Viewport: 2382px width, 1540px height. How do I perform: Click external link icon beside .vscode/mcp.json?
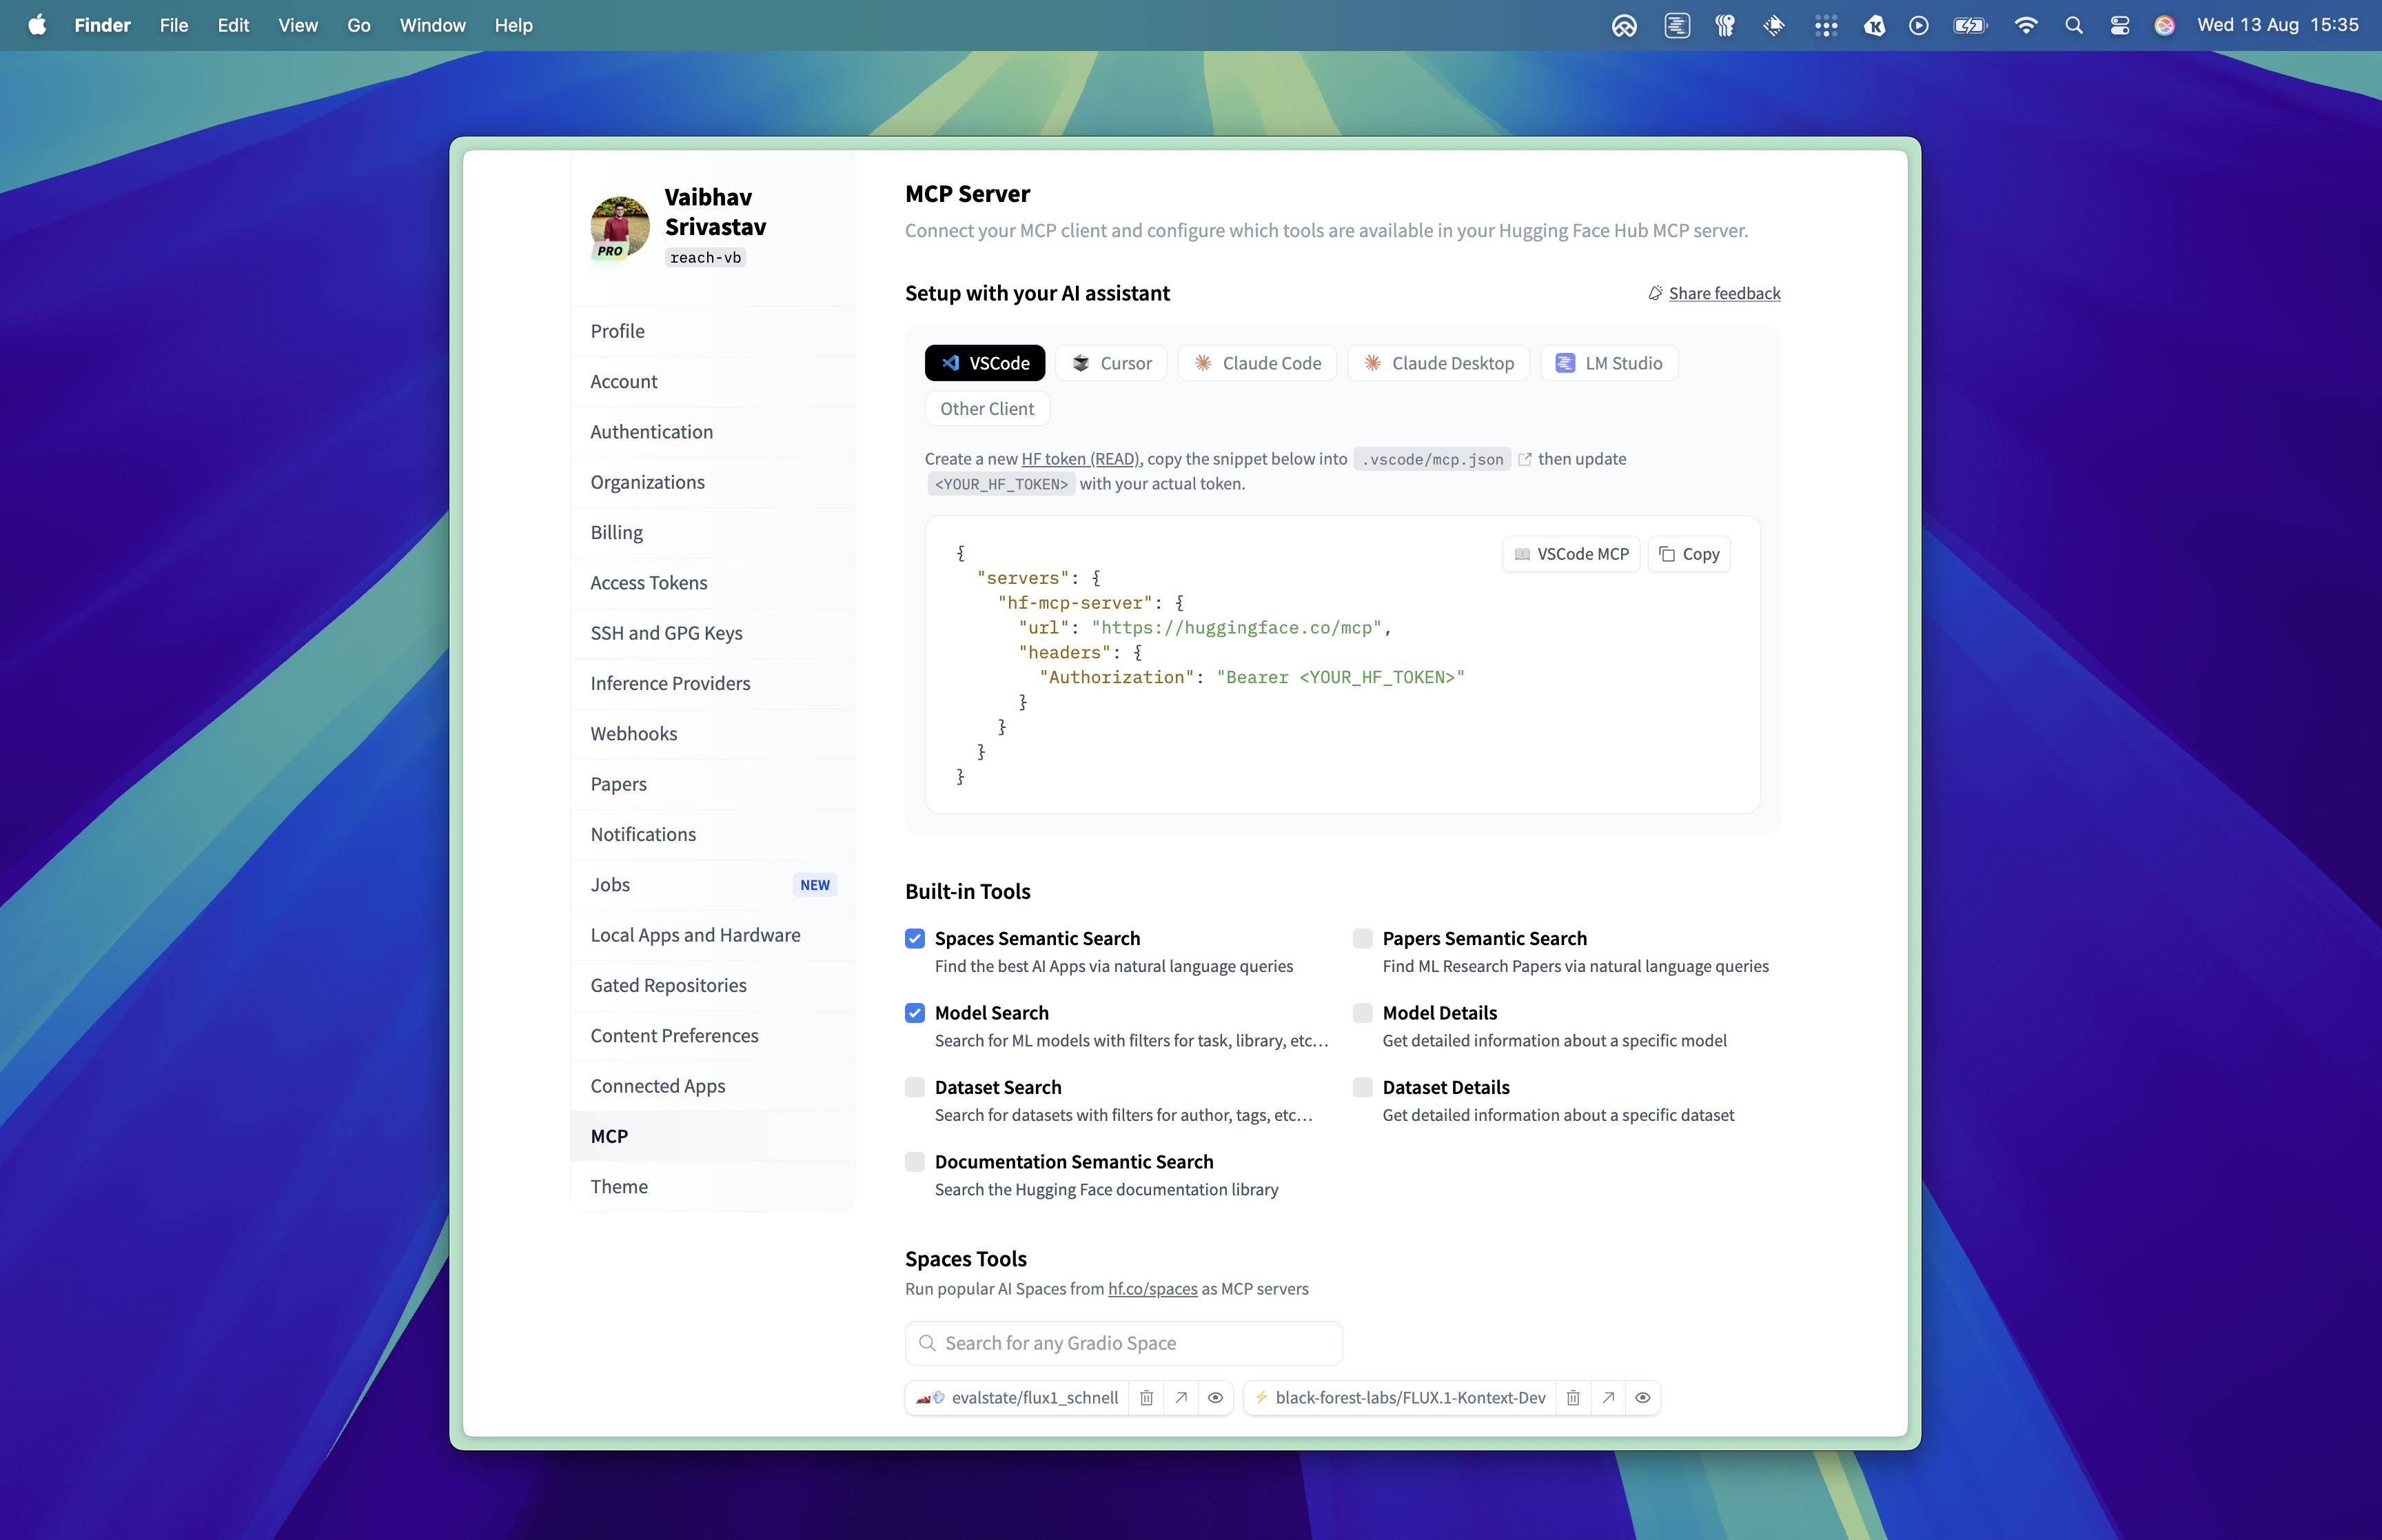pos(1525,459)
